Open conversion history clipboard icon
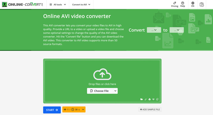Viewport: 213px width, 115px height. coord(202,5)
